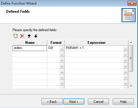Screen dimensions: 138x108
Task: Click the New field icon
Action: (x=15, y=36)
